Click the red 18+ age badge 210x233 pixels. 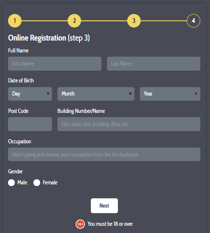(80, 224)
